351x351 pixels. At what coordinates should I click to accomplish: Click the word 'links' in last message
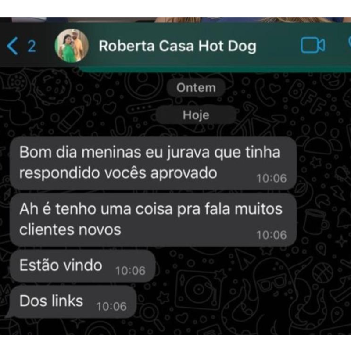tap(68, 301)
